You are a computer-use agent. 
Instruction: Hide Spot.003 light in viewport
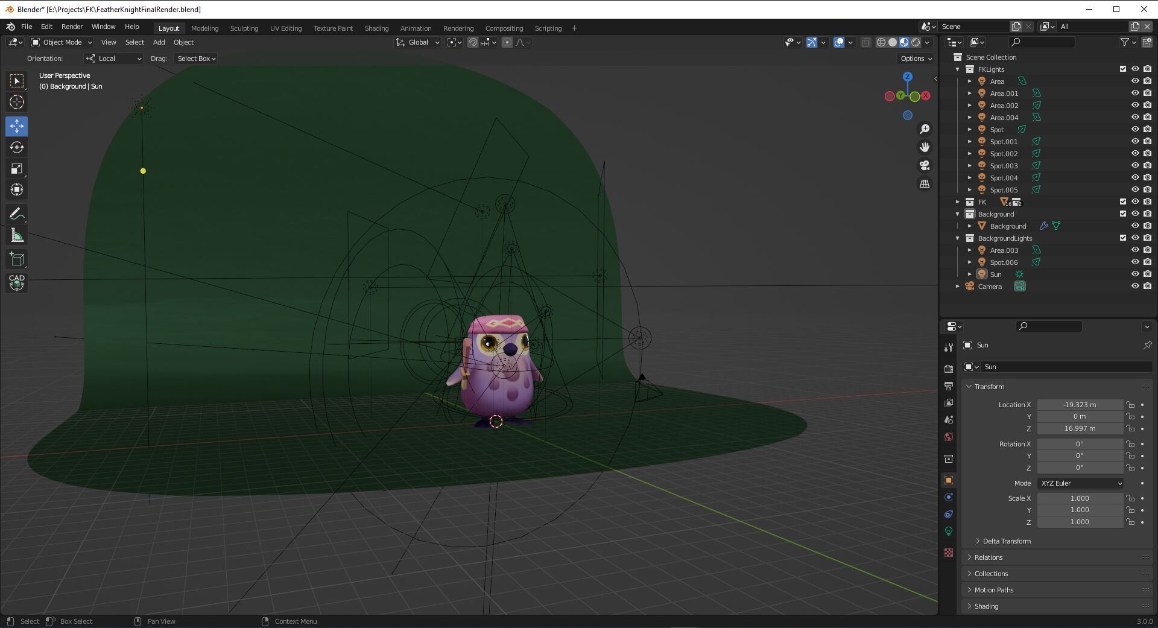coord(1134,165)
